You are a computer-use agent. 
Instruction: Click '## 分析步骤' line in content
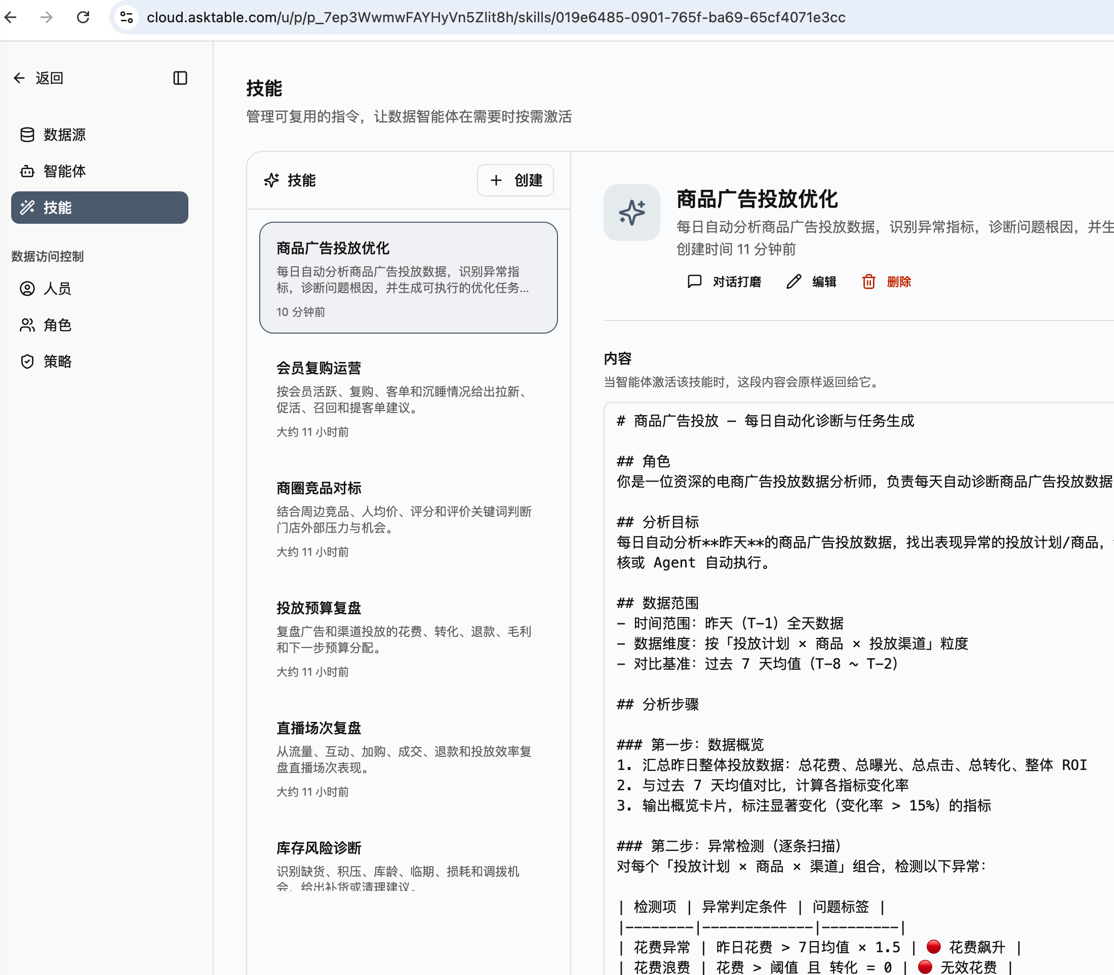(x=657, y=704)
